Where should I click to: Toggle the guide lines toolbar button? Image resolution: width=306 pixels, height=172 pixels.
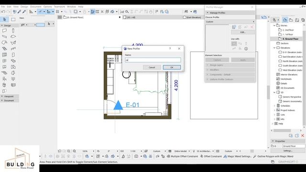[x=40, y=11]
